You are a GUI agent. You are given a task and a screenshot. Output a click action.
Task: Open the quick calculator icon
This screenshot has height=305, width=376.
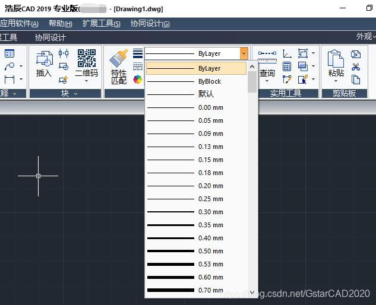(287, 66)
